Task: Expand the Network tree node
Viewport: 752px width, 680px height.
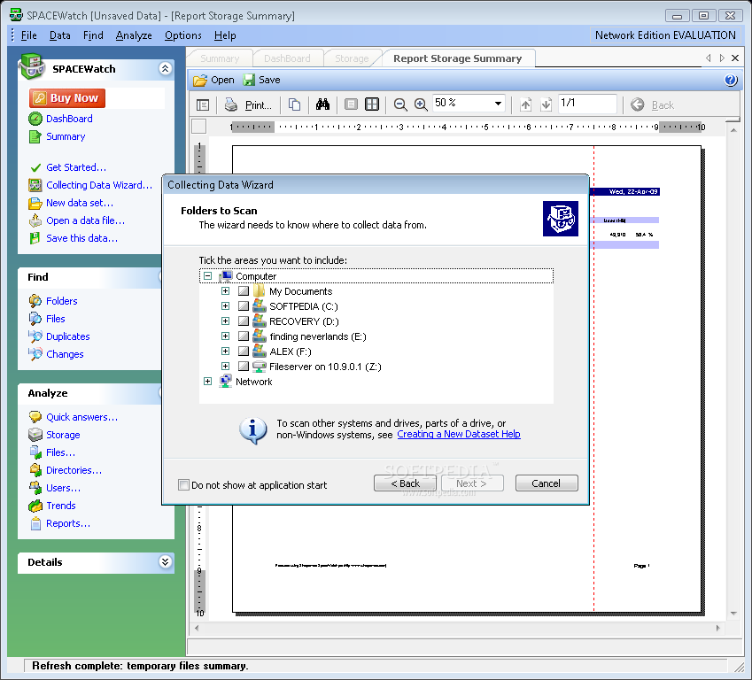Action: [x=207, y=382]
